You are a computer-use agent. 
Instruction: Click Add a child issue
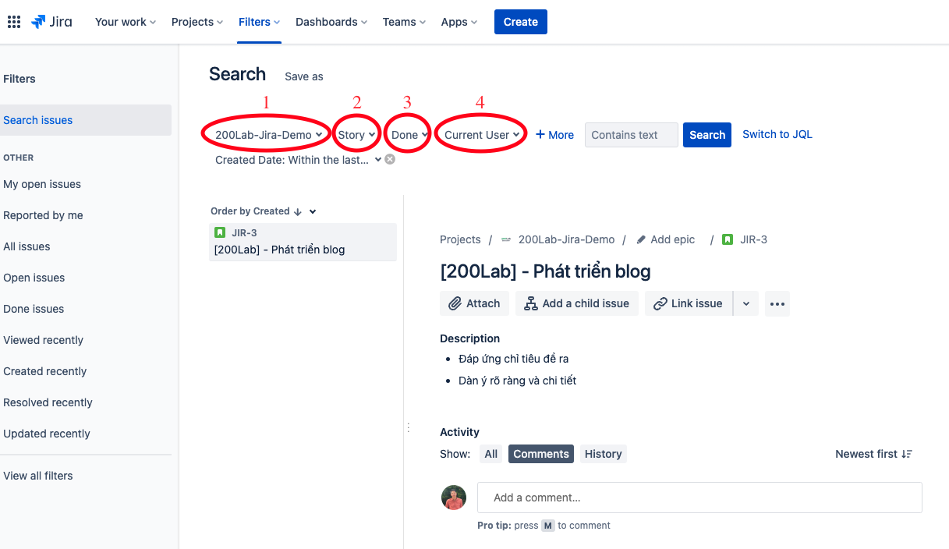click(x=577, y=303)
